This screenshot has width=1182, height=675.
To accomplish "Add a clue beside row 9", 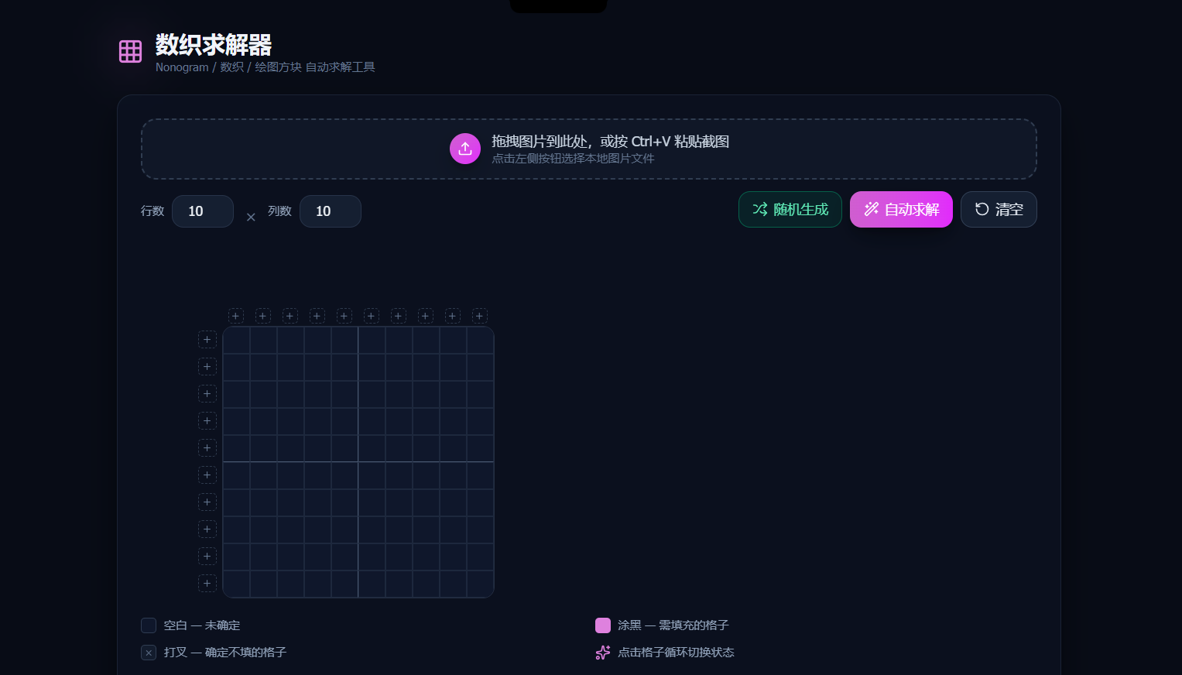I will 207,557.
